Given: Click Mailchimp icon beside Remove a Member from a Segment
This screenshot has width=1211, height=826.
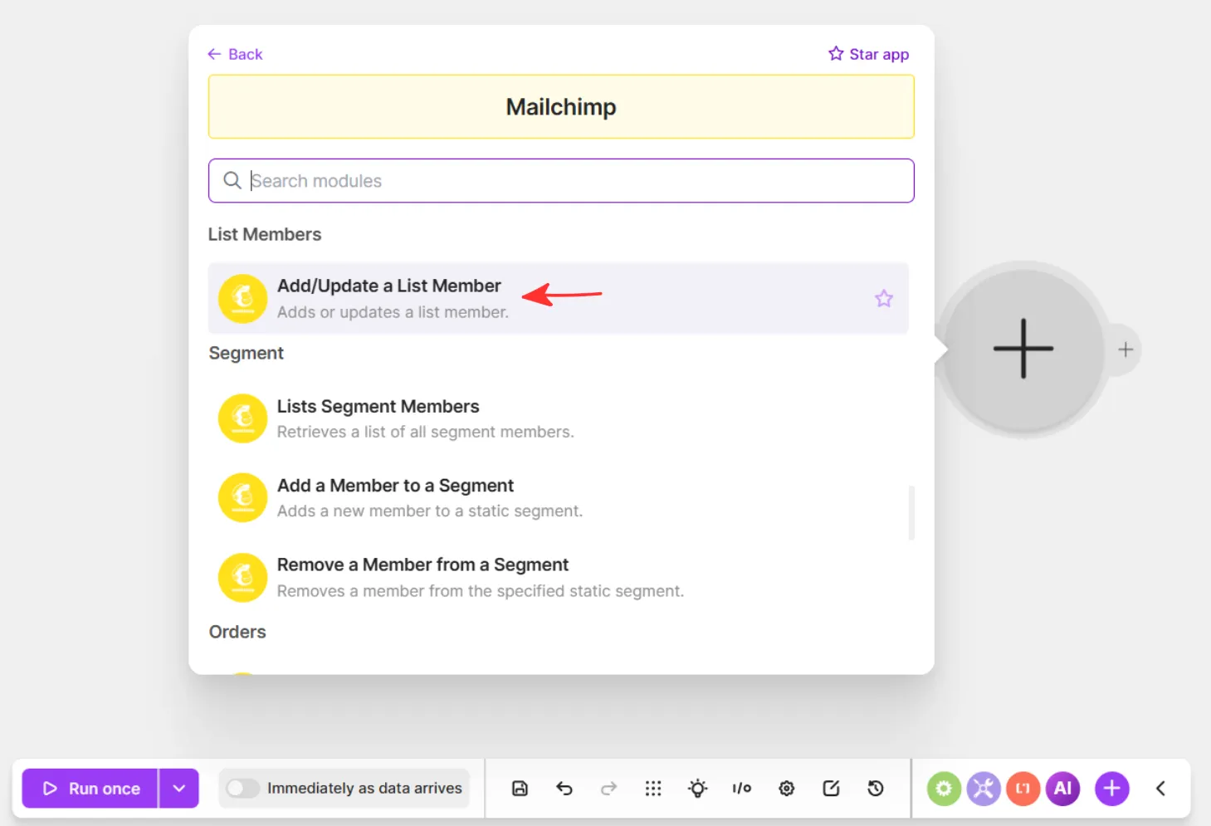Looking at the screenshot, I should coord(242,577).
